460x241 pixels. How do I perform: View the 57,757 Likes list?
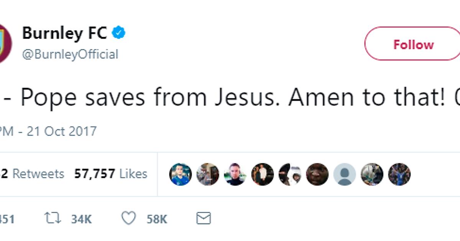coord(111,174)
